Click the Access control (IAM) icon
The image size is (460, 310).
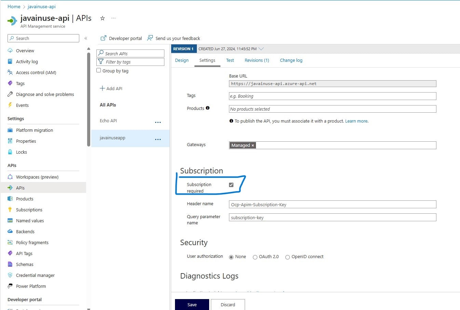[10, 72]
